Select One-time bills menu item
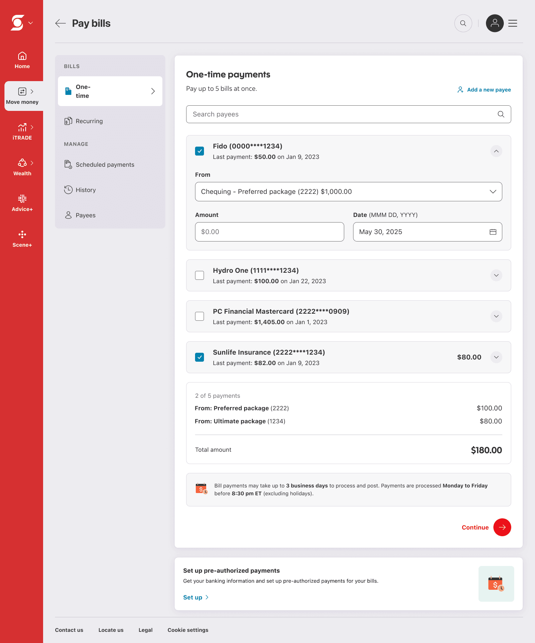535x643 pixels. pos(110,91)
